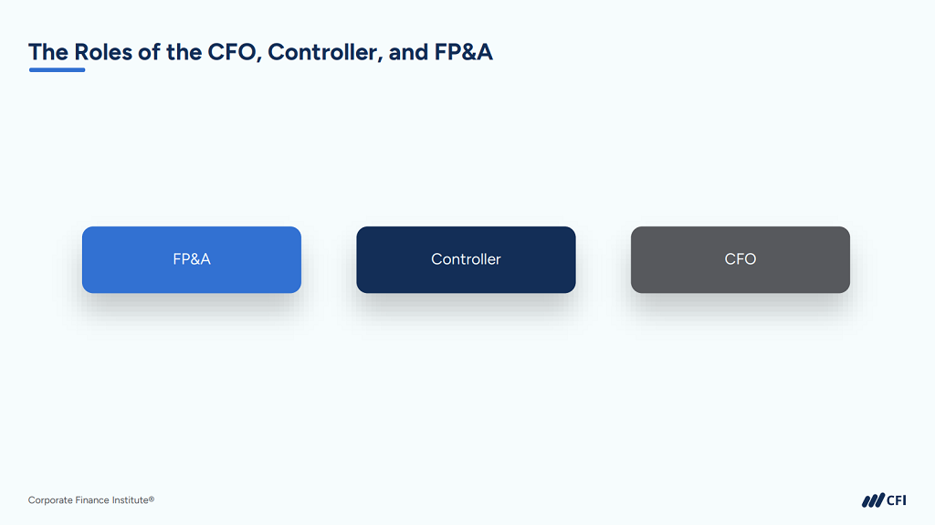Click the word The starting the title
The height and width of the screenshot is (525, 935).
coord(48,53)
